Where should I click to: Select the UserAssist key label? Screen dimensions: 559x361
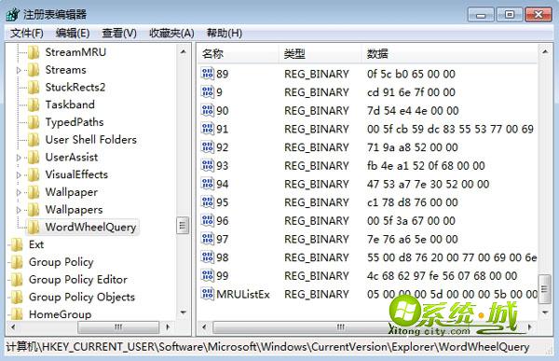click(72, 158)
